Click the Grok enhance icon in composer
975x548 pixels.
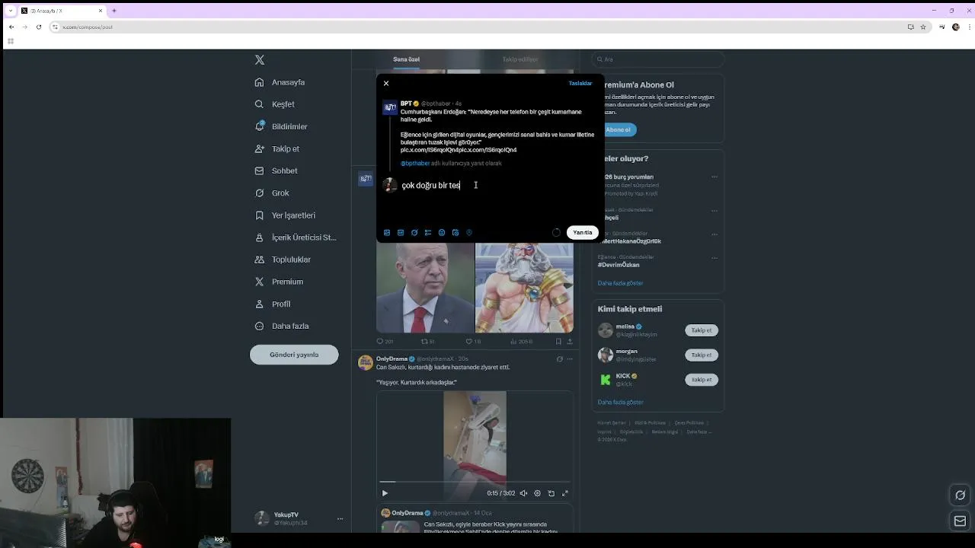point(414,233)
